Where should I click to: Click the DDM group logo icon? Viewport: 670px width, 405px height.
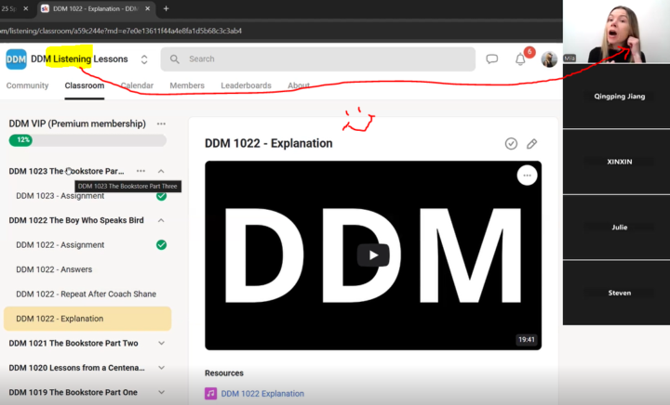click(16, 59)
